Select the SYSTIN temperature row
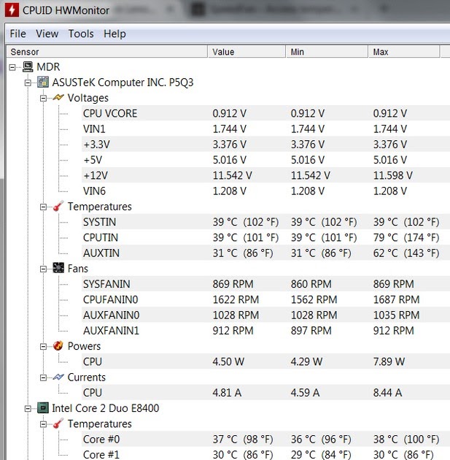Screen dimensions: 450x460 tap(265, 221)
